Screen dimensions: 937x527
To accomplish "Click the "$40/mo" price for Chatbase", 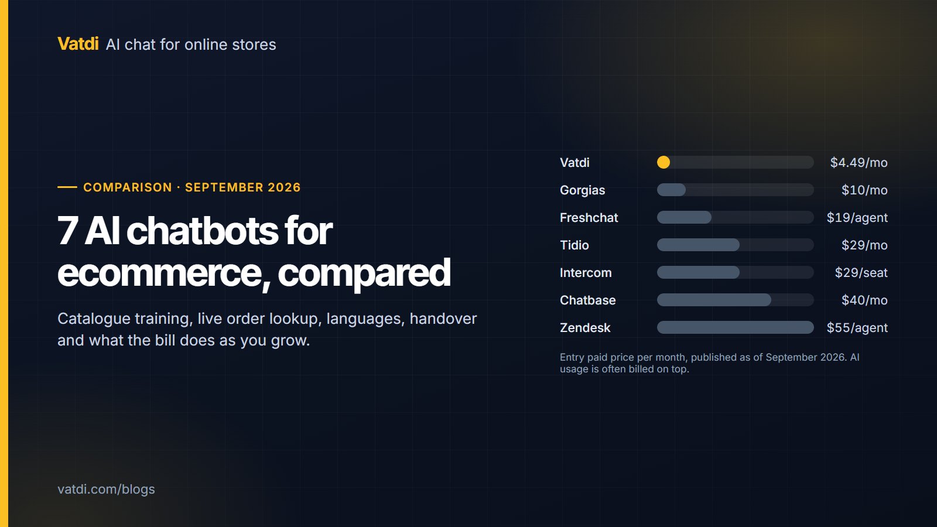I will point(864,300).
